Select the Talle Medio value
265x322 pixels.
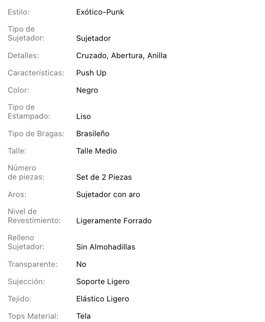coord(96,151)
